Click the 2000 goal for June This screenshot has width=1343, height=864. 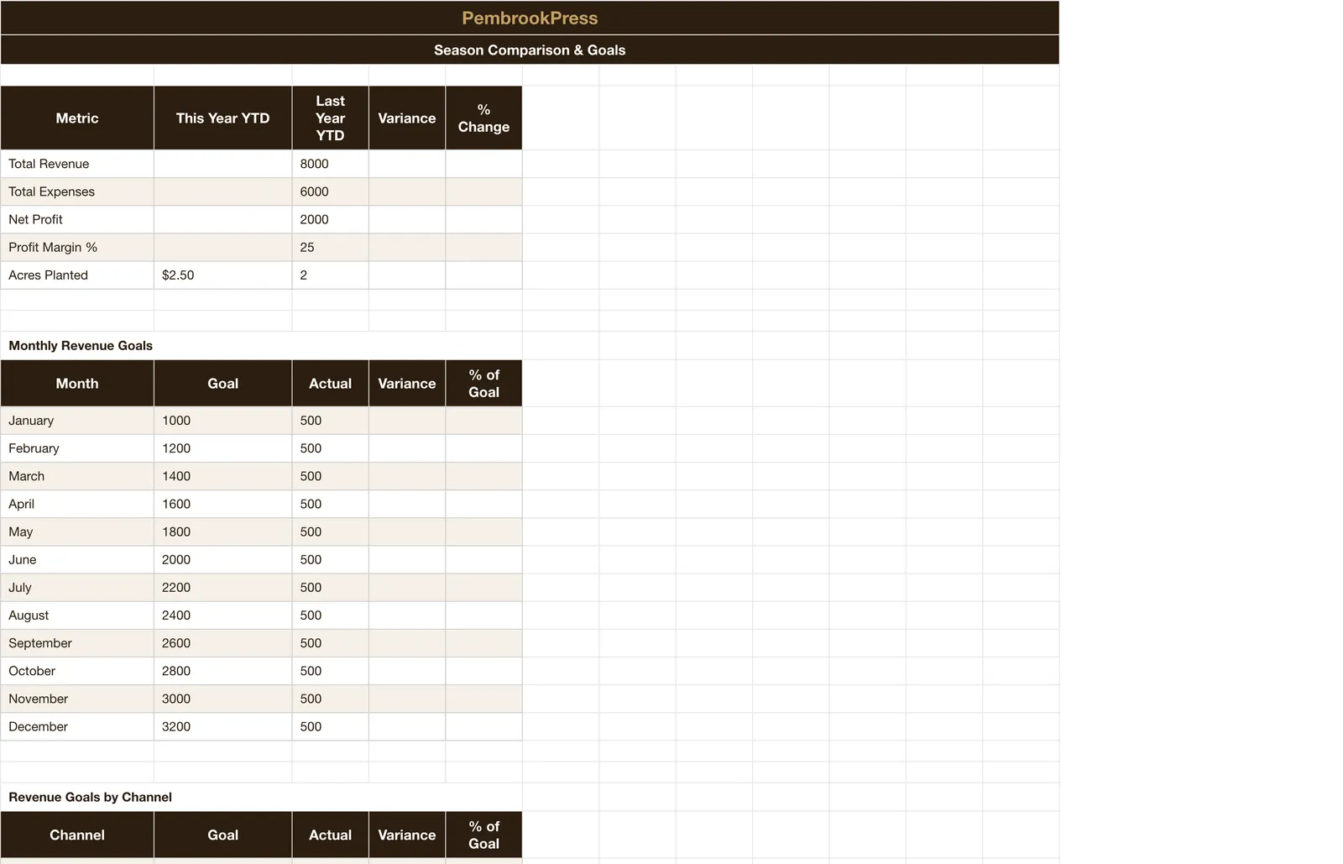[223, 559]
